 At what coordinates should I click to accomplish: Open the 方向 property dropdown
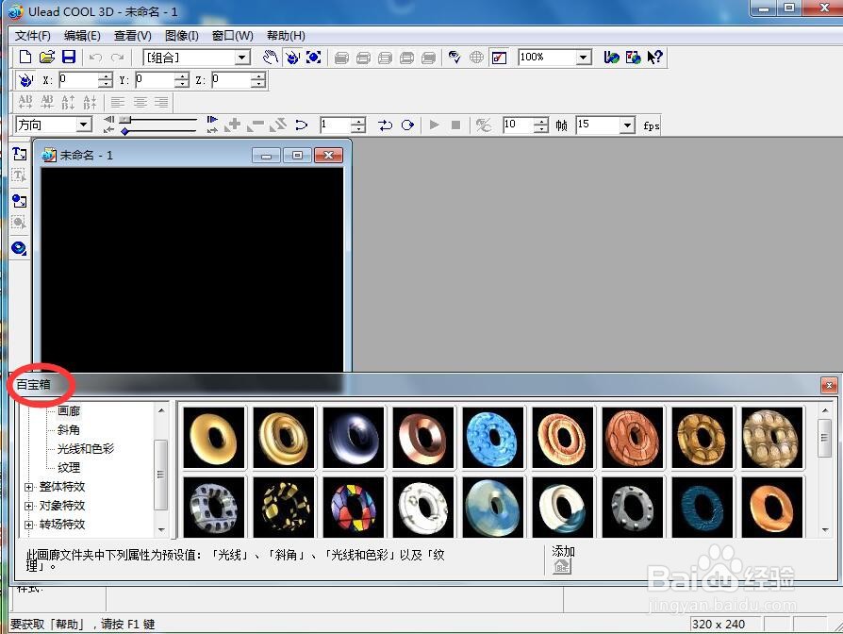pos(83,125)
